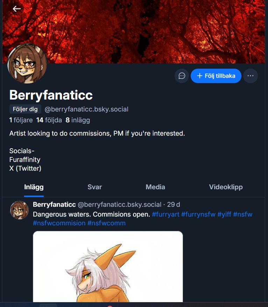Click the red forest banner image
The height and width of the screenshot is (307, 268).
(x=134, y=32)
